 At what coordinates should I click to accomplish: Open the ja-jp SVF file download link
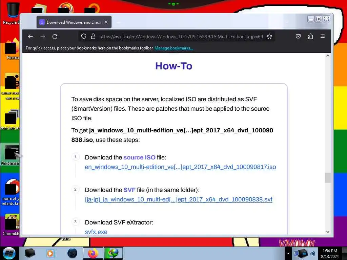coord(179,199)
